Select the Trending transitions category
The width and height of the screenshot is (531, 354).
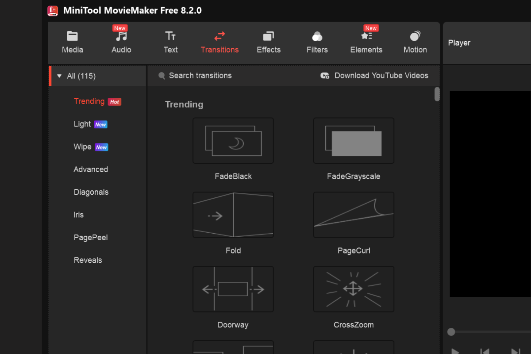coord(97,101)
